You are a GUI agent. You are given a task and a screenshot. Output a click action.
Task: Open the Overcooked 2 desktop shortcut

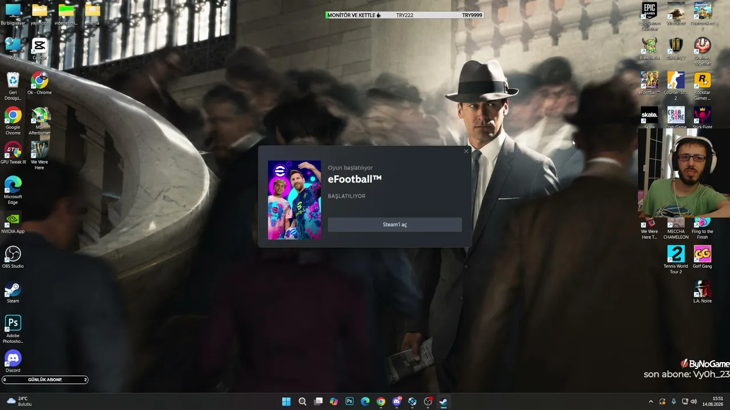pyautogui.click(x=703, y=16)
